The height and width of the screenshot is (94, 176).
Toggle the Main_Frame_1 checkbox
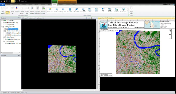[5, 37]
